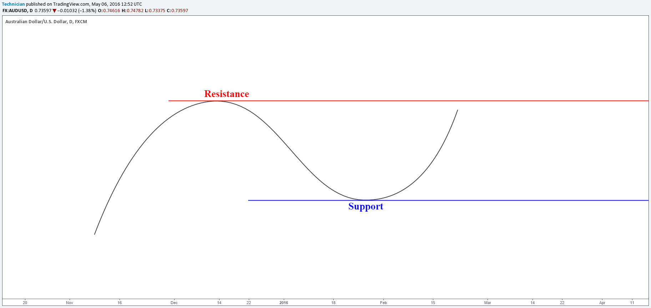Click the red down-arrow change indicator
This screenshot has height=308, width=651.
[x=54, y=11]
